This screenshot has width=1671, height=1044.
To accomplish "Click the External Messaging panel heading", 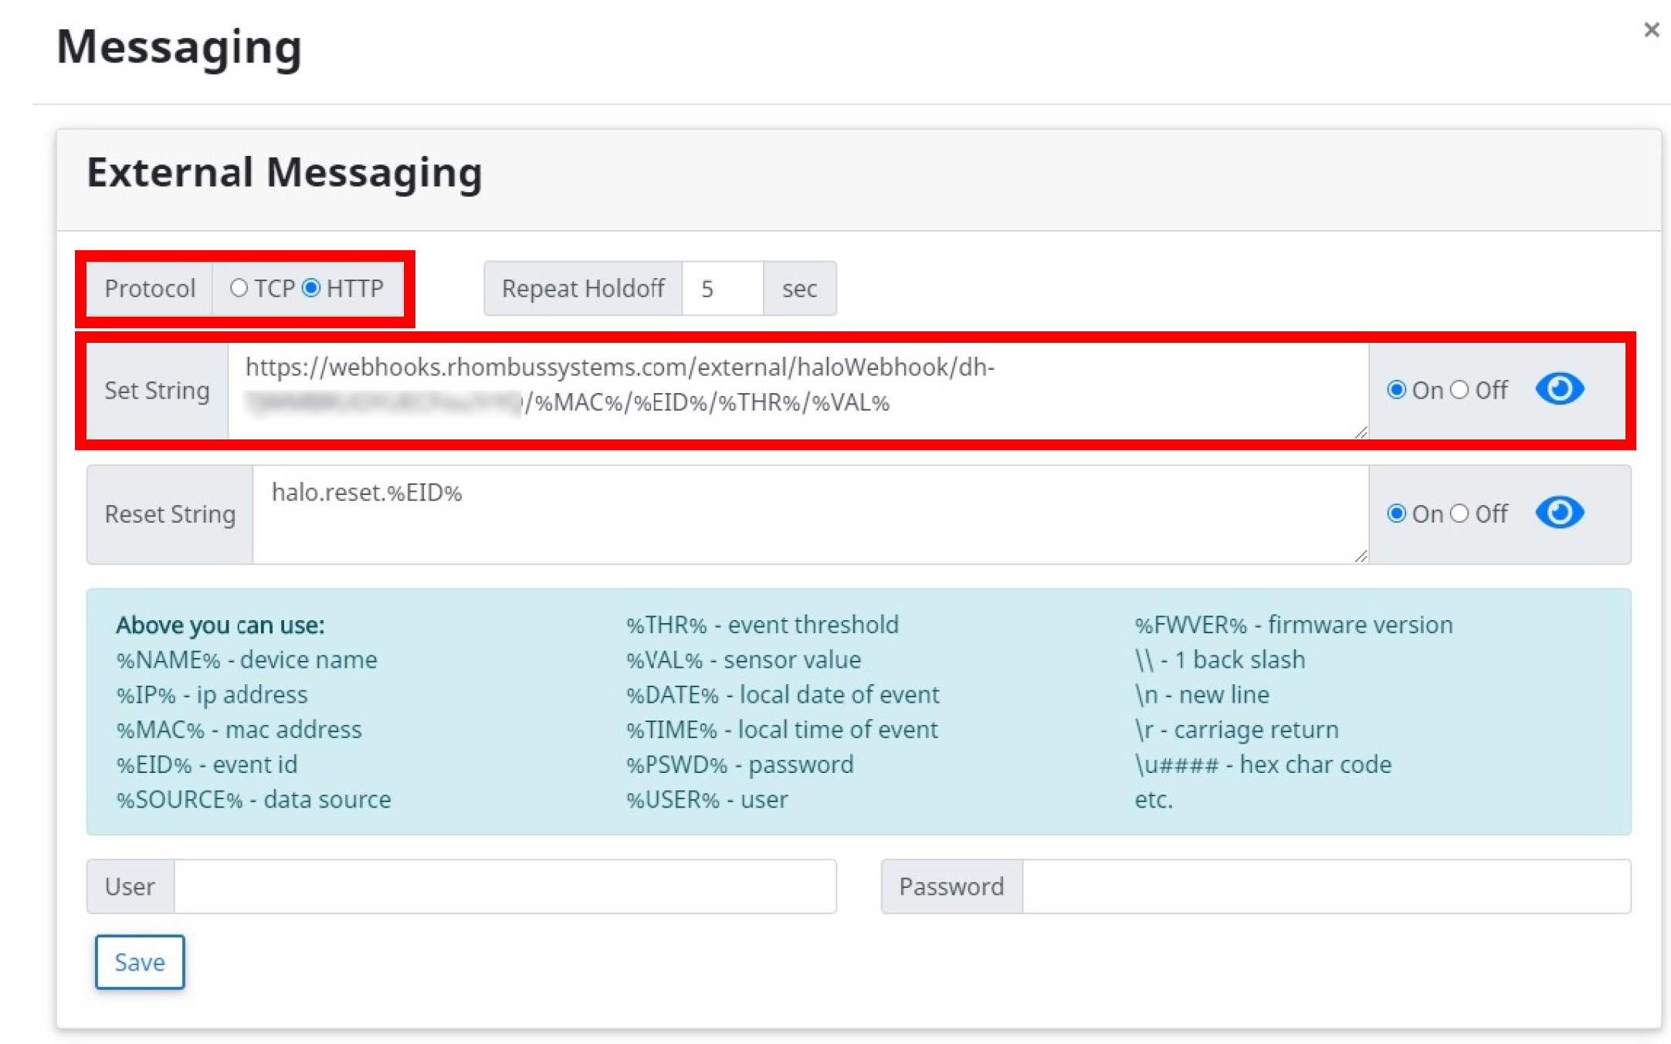I will tap(284, 172).
